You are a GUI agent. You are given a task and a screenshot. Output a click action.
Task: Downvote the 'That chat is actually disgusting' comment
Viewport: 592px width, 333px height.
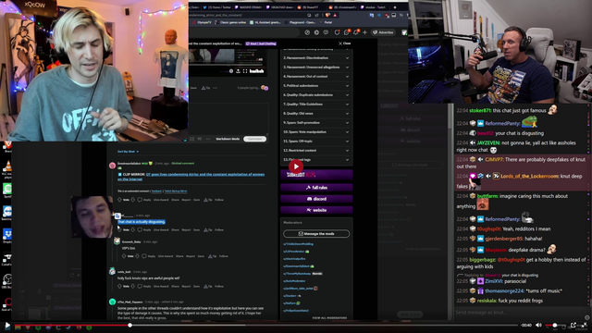[133, 229]
